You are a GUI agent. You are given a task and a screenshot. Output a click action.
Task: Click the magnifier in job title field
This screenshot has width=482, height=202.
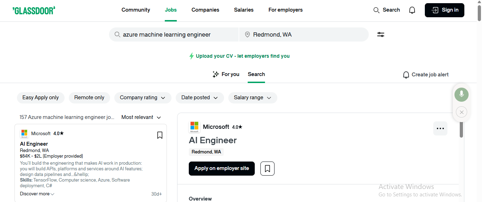[x=117, y=34]
